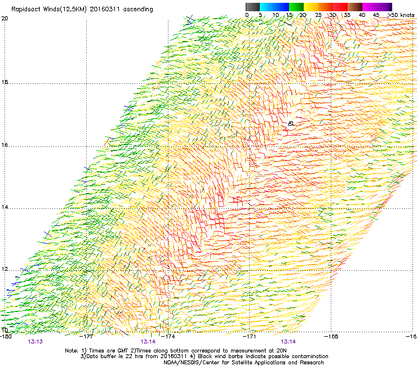
Task: Click the "13:14" time label right of -171
Action: pyautogui.click(x=289, y=342)
